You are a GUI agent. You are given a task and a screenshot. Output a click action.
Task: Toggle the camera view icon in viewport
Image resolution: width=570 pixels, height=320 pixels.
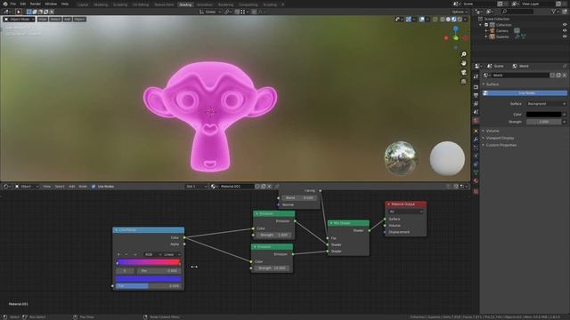(x=464, y=72)
